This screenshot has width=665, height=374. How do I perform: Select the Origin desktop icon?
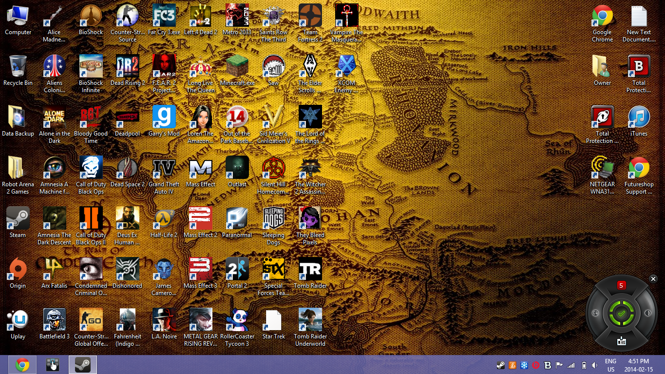[x=18, y=273]
